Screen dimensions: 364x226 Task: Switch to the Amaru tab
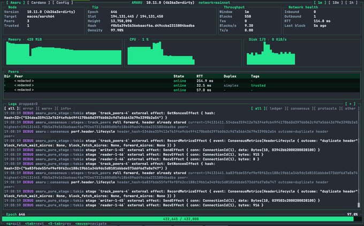coord(16,3)
